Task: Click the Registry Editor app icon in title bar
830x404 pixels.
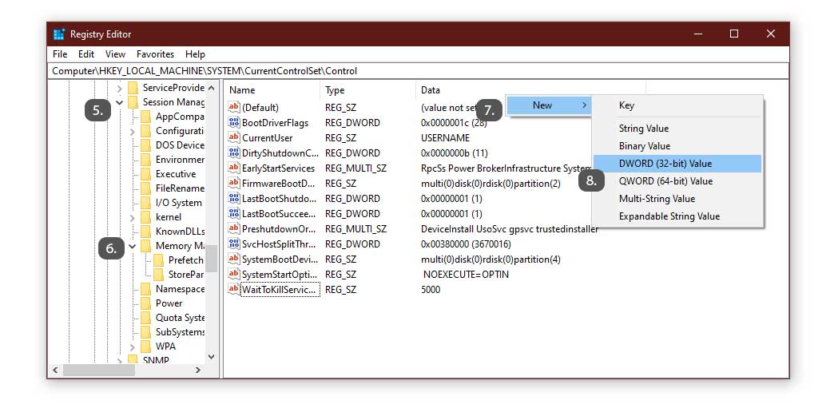Action: pos(59,34)
